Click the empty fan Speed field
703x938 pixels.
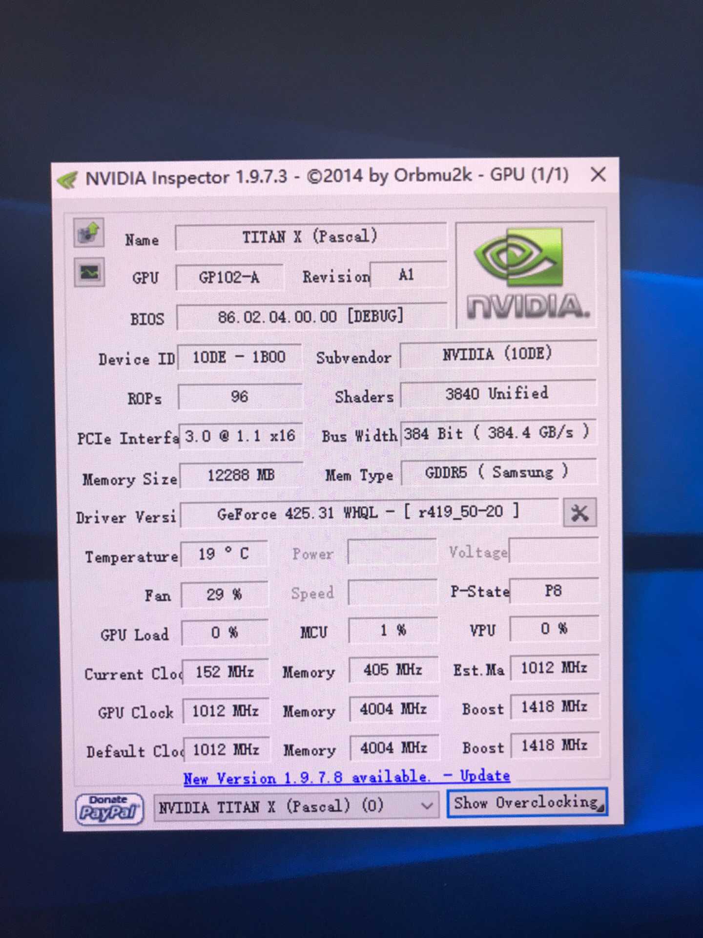click(393, 592)
